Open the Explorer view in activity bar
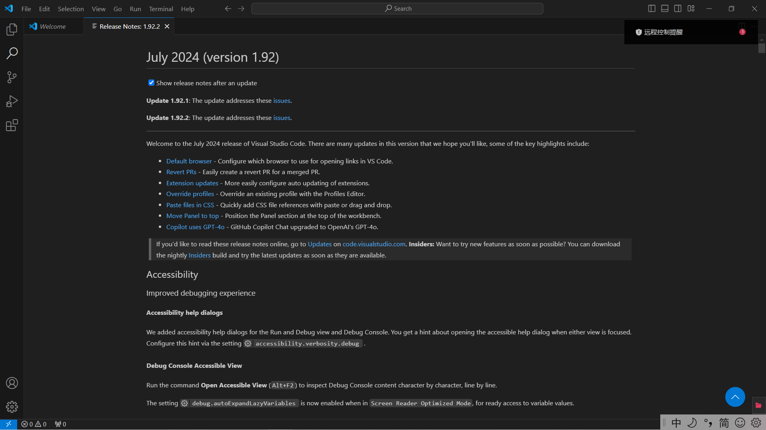 [12, 29]
